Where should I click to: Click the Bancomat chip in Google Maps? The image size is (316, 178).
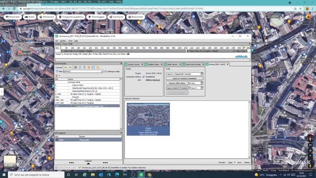point(136,17)
